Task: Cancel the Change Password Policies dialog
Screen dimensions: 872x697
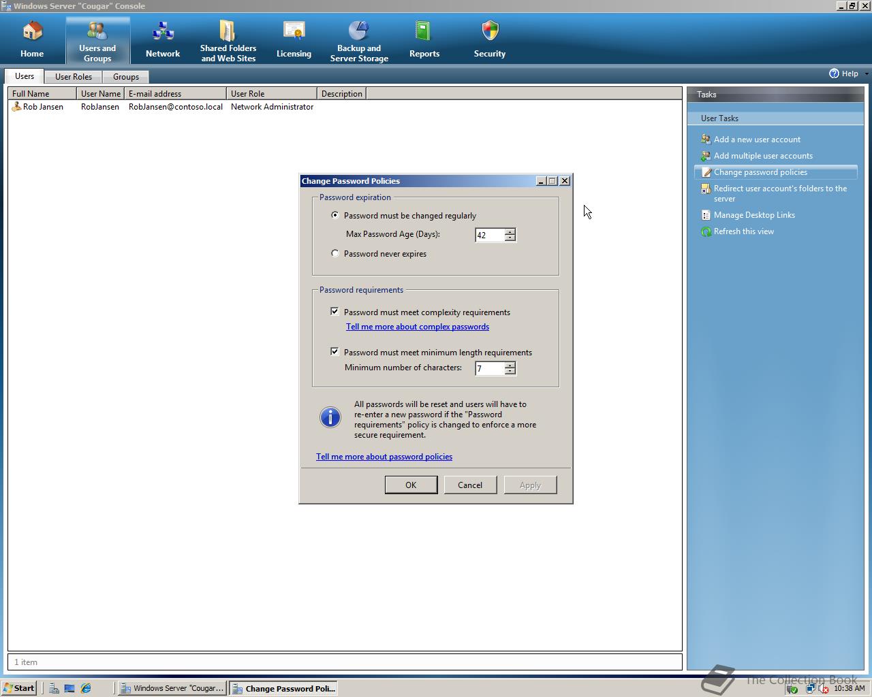Action: pos(470,485)
